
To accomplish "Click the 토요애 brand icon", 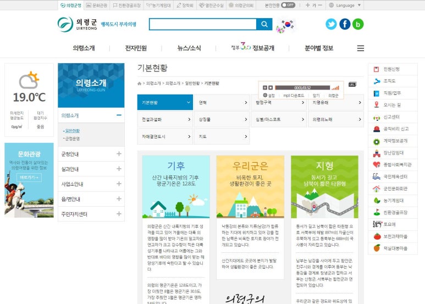I will click(377, 224).
